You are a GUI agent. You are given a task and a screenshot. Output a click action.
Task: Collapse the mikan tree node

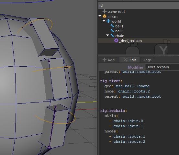[x=100, y=16]
